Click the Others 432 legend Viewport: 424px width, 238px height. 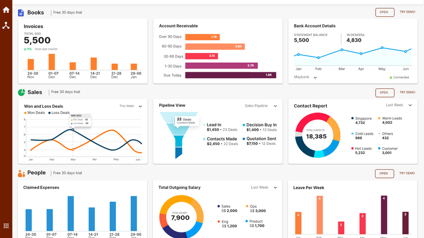tap(385, 136)
